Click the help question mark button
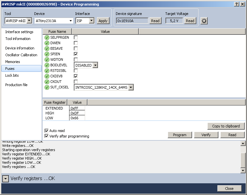This screenshot has width=247, height=195. [237, 4]
